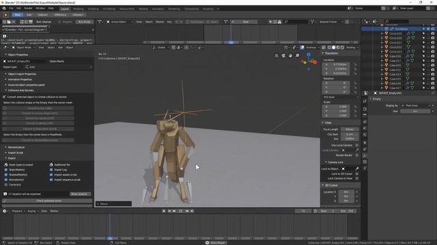This screenshot has width=437, height=245.
Task: Toggle Import sequencer script checkbox
Action: (x=51, y=180)
